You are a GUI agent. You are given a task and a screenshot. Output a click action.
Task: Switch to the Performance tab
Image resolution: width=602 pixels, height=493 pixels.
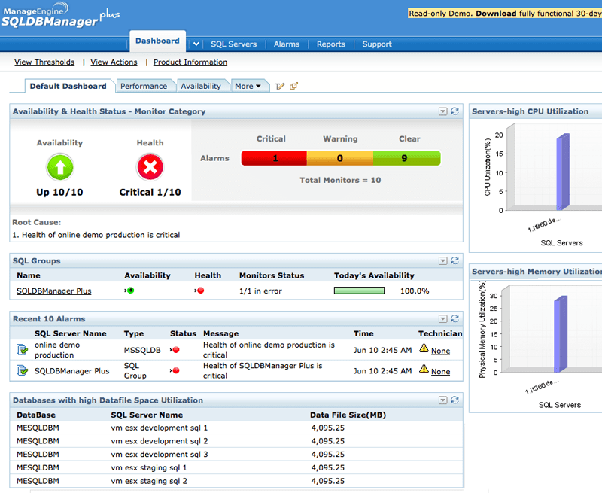pyautogui.click(x=146, y=86)
